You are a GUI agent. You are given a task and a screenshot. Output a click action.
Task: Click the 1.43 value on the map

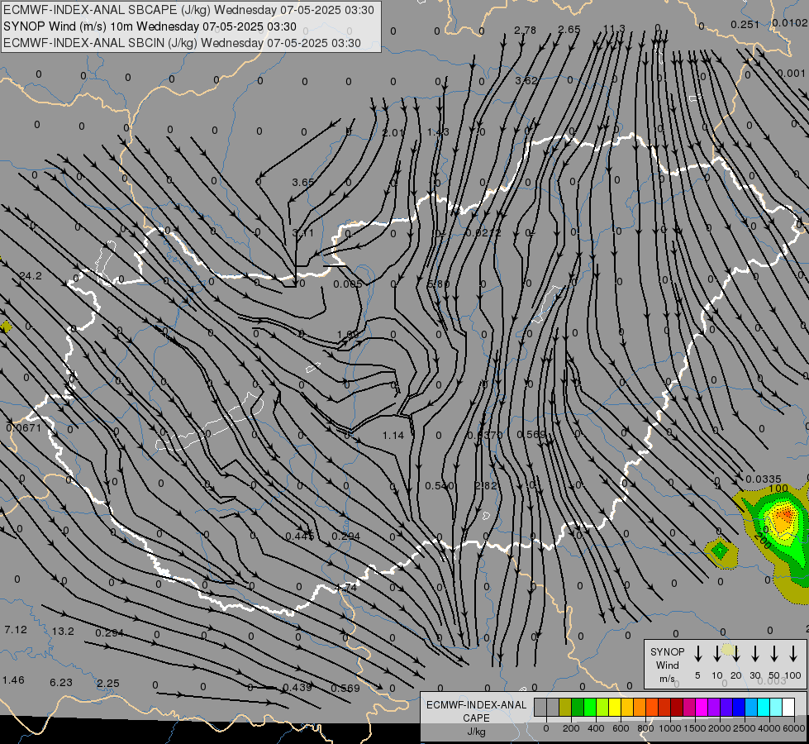pos(438,132)
